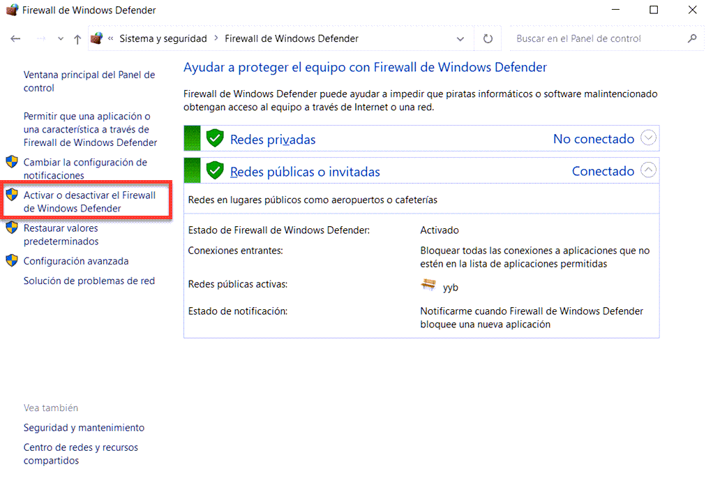Open Cambiar la configuración de notificaciones

[85, 169]
